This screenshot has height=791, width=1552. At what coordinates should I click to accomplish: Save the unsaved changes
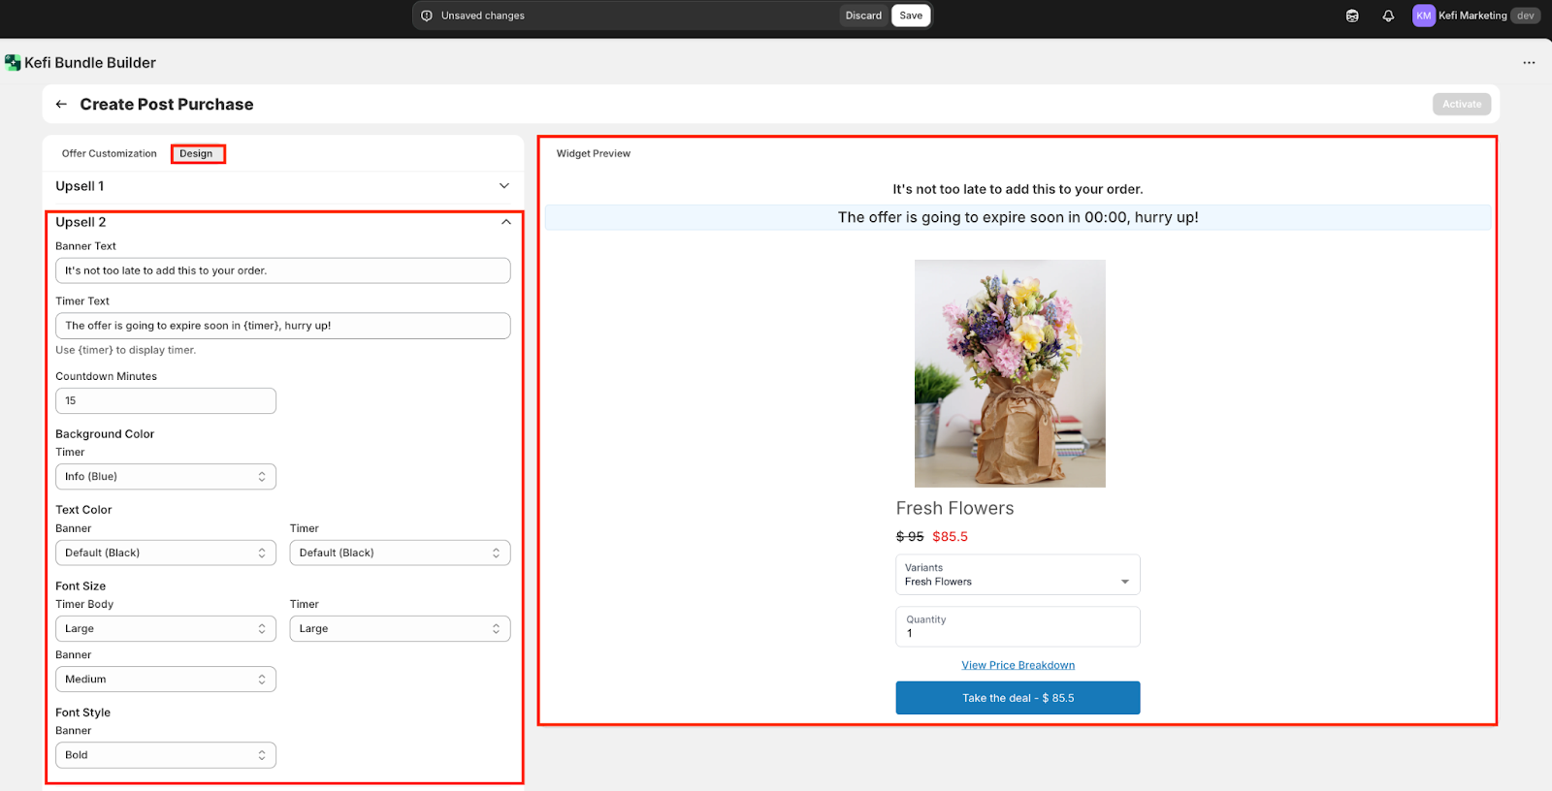[x=910, y=16]
